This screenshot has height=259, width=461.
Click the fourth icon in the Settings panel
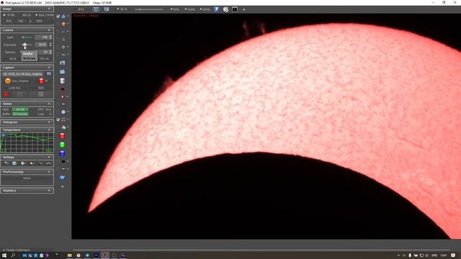32,163
